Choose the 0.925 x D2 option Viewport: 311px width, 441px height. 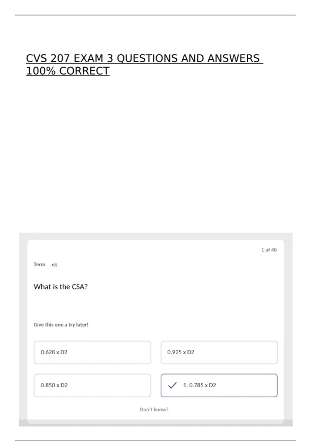tap(219, 352)
